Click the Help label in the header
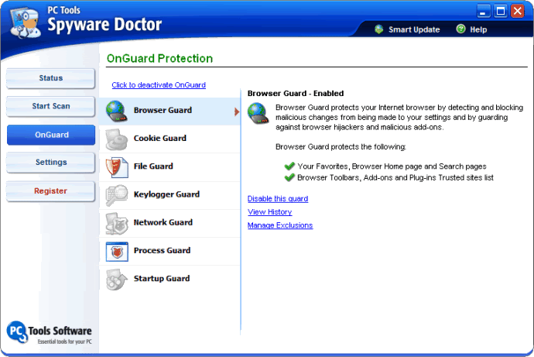534x357 pixels. tap(478, 29)
